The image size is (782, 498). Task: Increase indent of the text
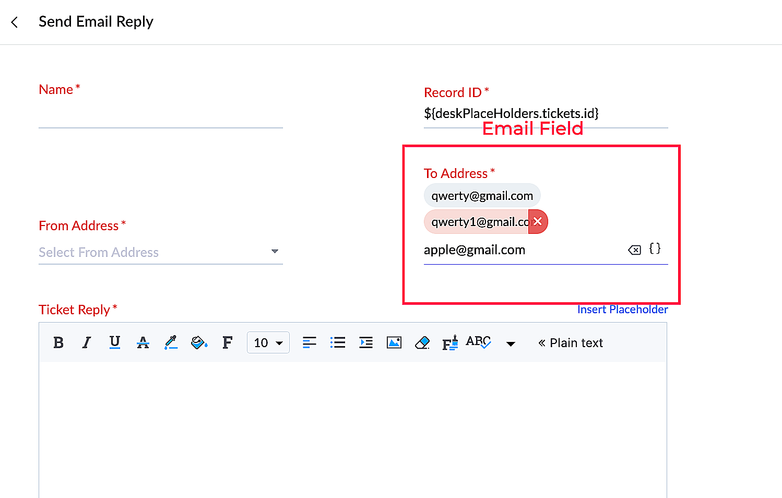pos(366,343)
